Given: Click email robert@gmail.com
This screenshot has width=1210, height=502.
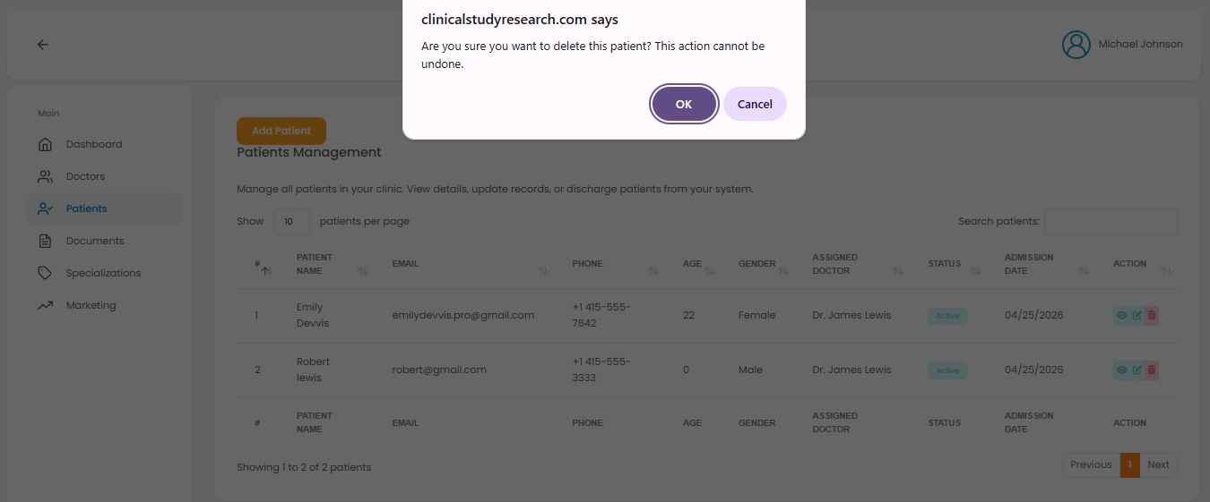Looking at the screenshot, I should (439, 370).
